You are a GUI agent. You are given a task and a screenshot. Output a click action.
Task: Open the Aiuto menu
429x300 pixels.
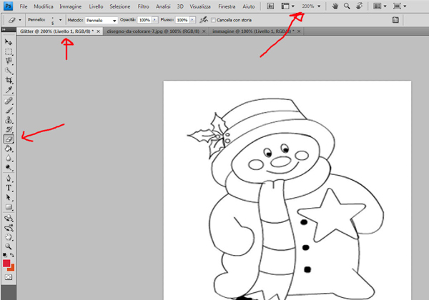point(248,6)
